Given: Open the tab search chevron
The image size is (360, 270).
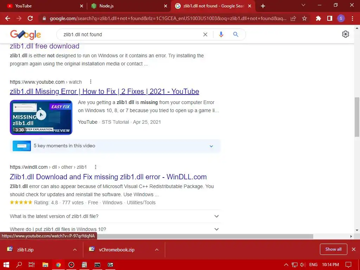Looking at the screenshot, I should pyautogui.click(x=303, y=5).
